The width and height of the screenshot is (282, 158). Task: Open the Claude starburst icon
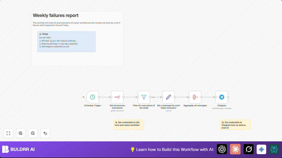[x=235, y=149]
